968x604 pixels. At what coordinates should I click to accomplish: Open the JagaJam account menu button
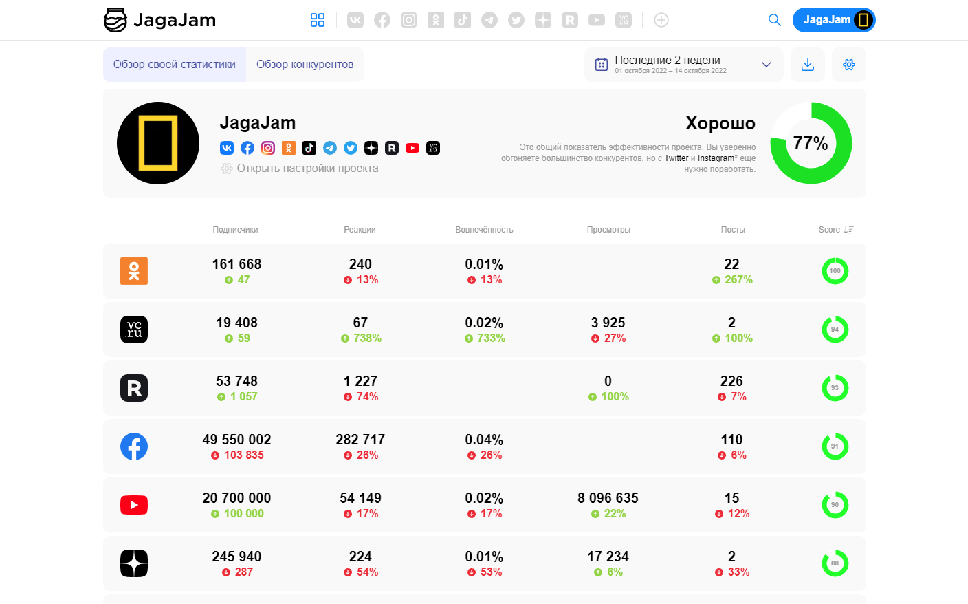click(x=834, y=20)
